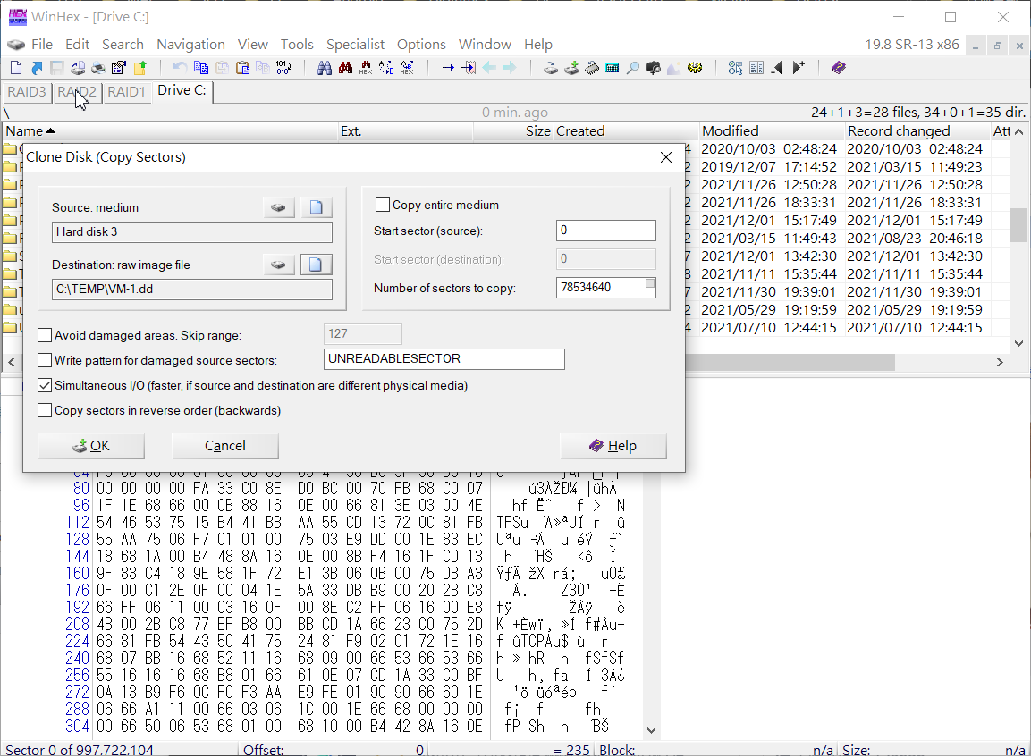Click the magnifying glass toolbar icon
The height and width of the screenshot is (756, 1031).
click(632, 68)
